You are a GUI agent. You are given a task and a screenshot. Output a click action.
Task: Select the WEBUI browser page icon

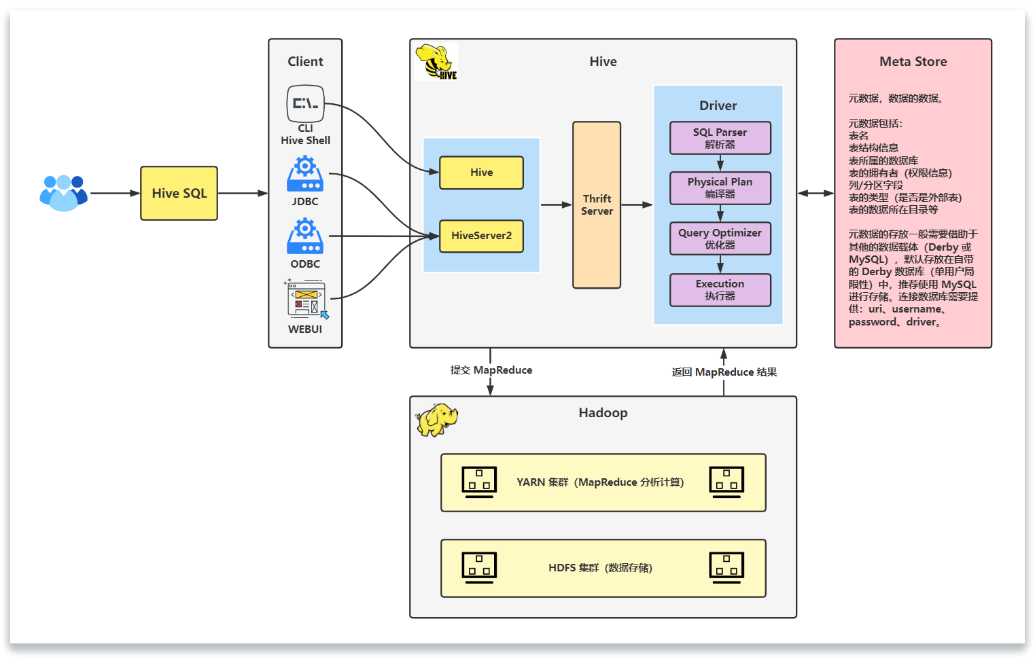(306, 298)
